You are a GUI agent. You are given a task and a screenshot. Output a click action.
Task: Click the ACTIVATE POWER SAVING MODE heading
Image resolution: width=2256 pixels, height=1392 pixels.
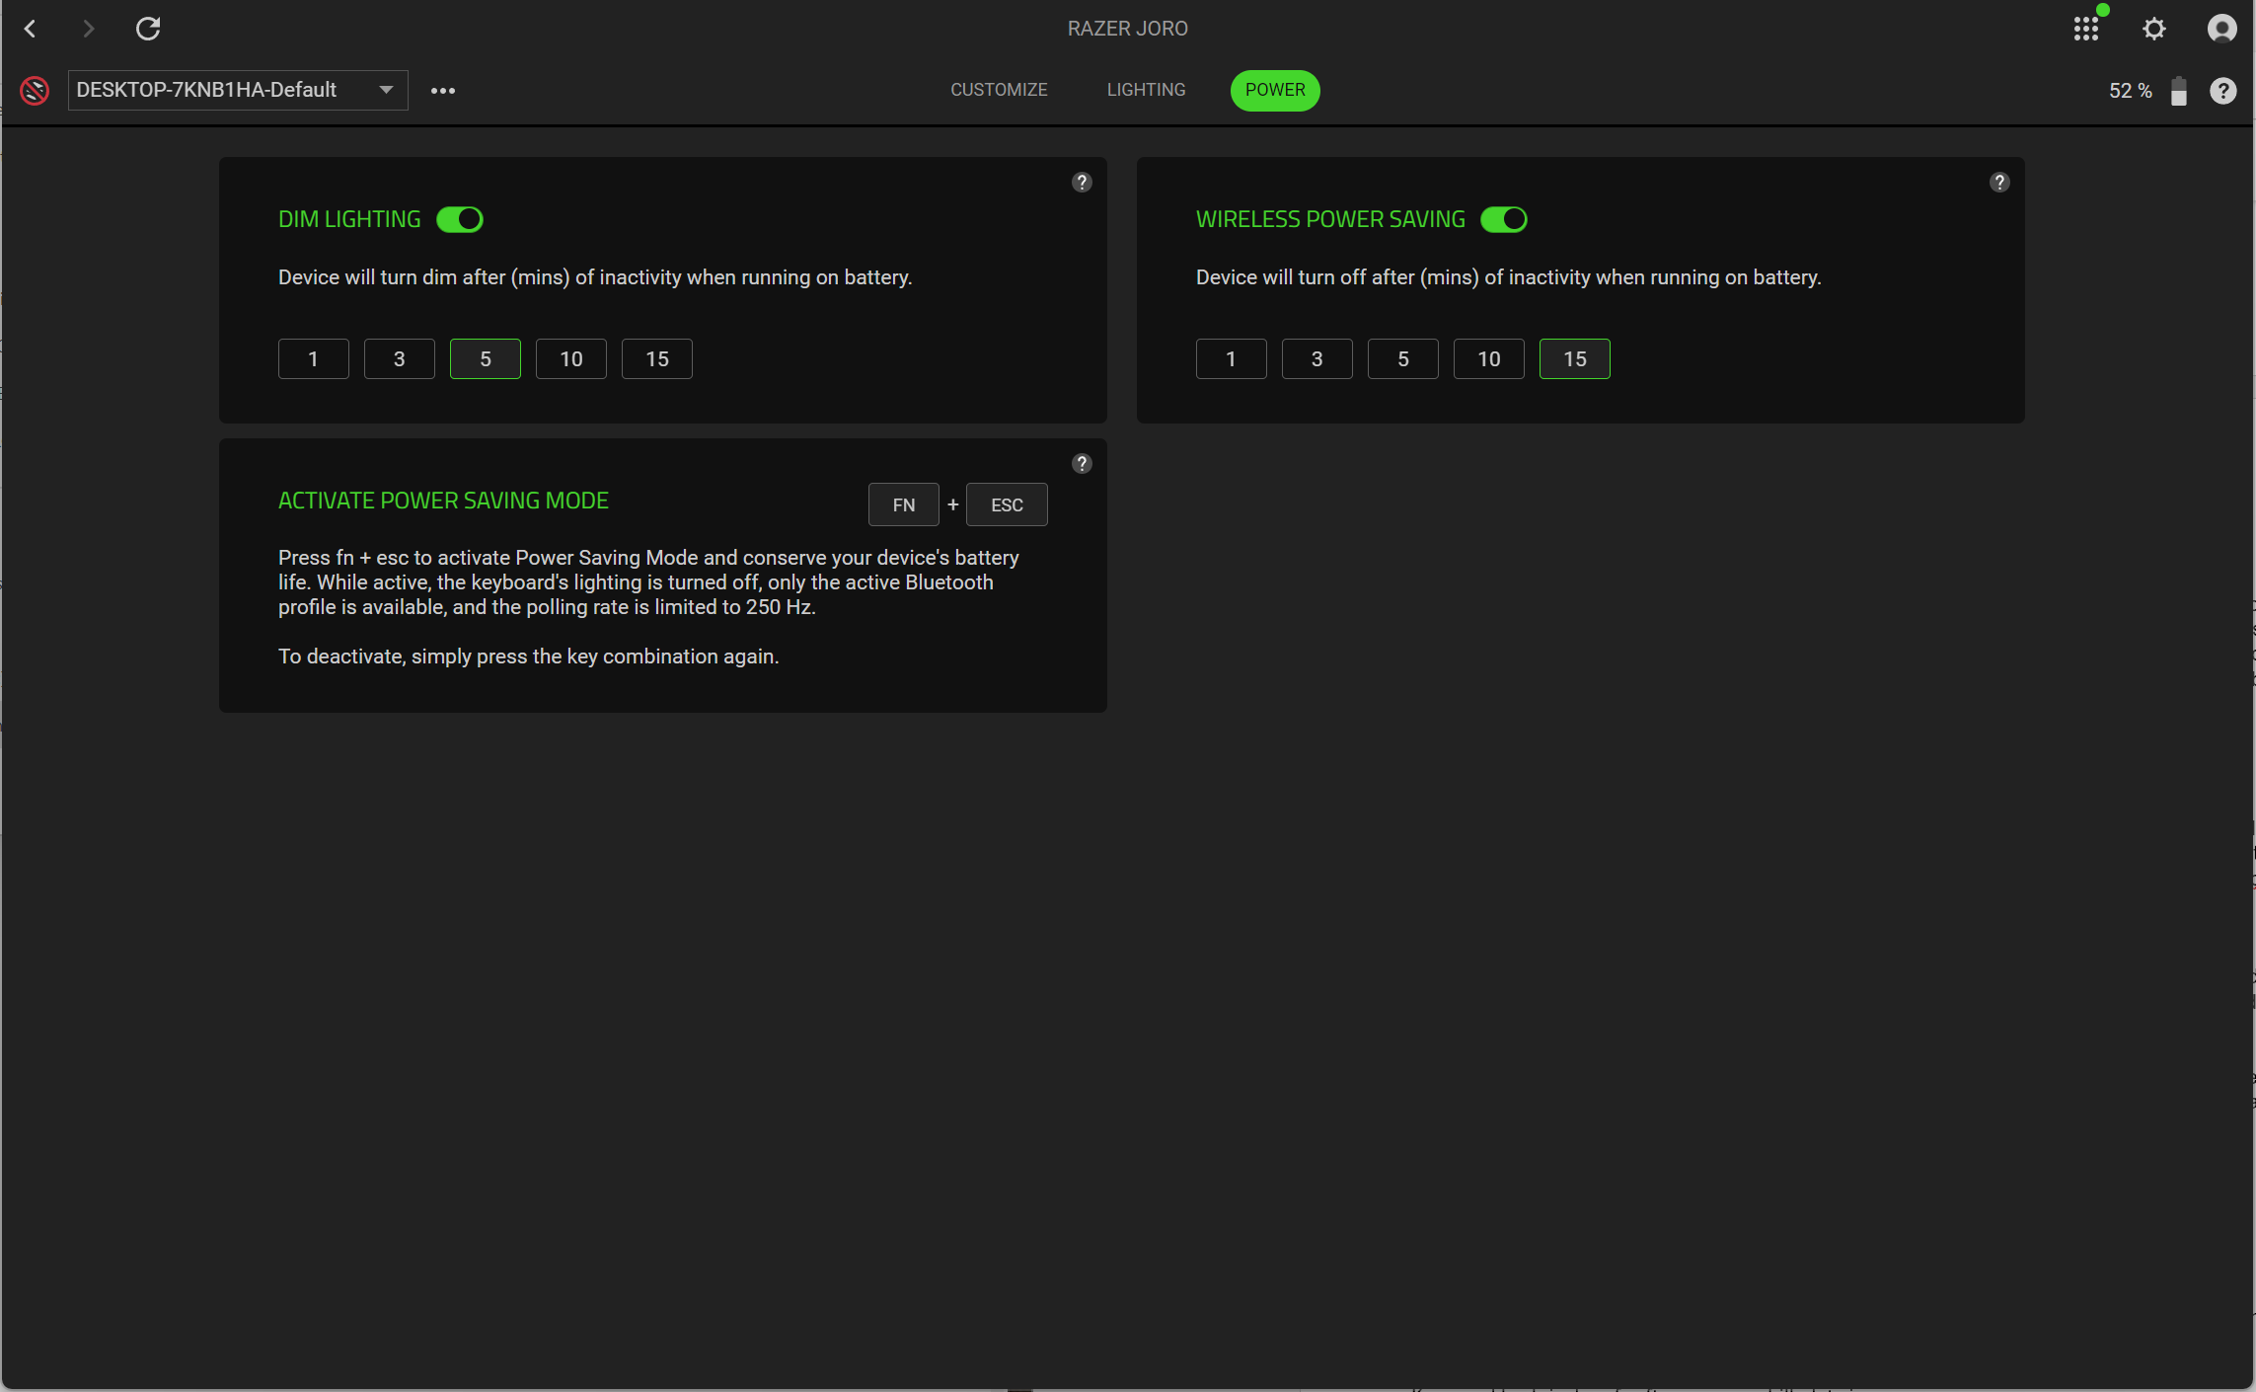pos(443,501)
